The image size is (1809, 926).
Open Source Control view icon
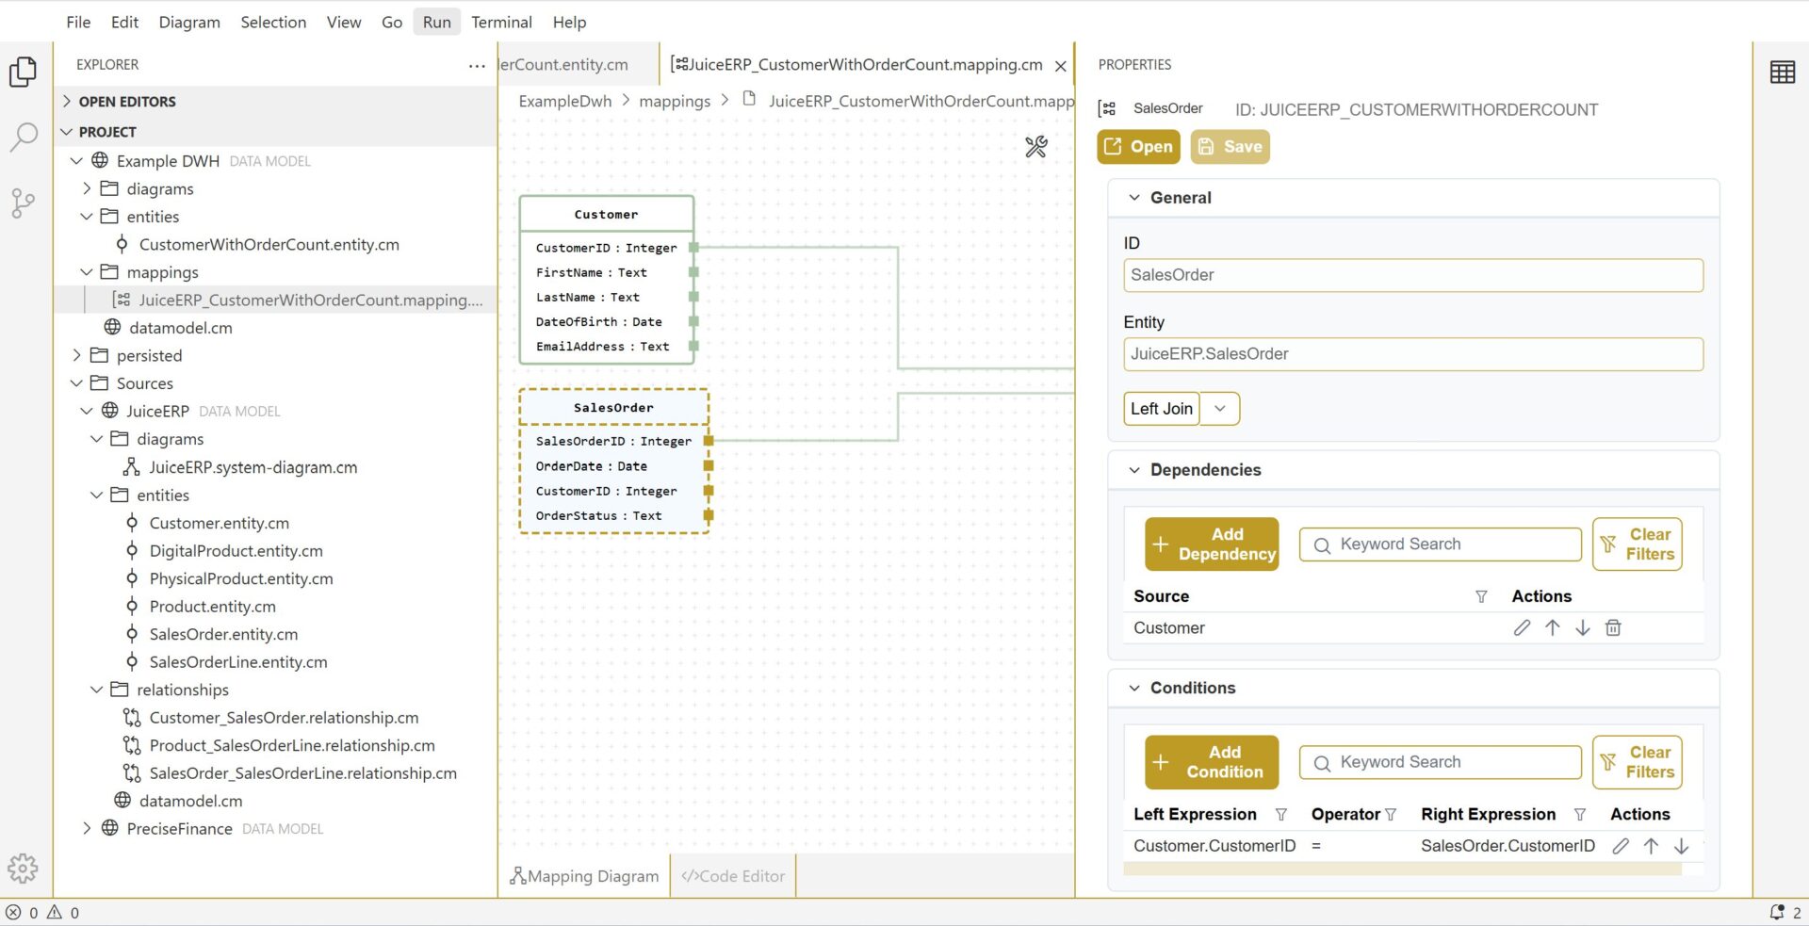(23, 203)
